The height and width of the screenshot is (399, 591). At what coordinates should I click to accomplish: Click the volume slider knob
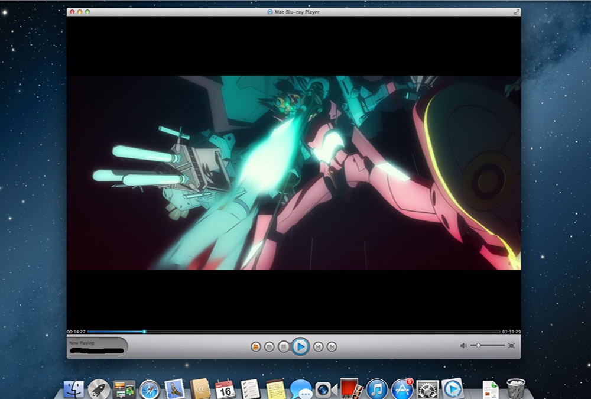click(478, 345)
